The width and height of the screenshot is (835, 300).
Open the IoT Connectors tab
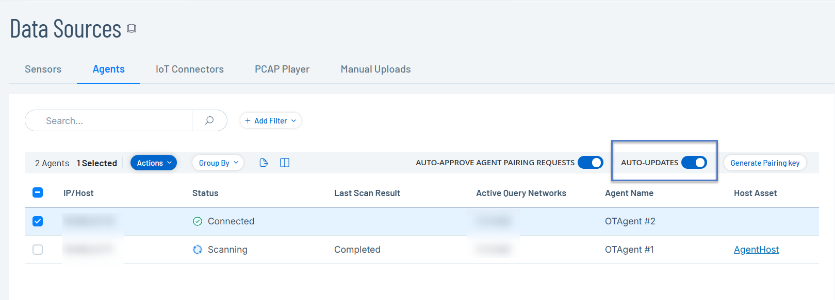click(x=189, y=69)
